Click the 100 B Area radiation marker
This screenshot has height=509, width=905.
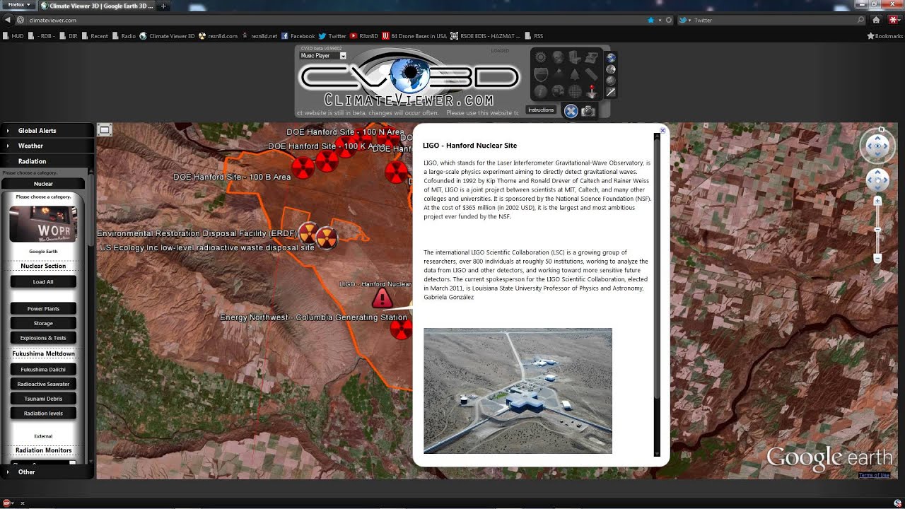[303, 168]
